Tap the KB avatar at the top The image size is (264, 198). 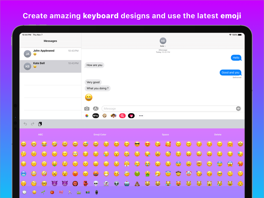pos(163,41)
